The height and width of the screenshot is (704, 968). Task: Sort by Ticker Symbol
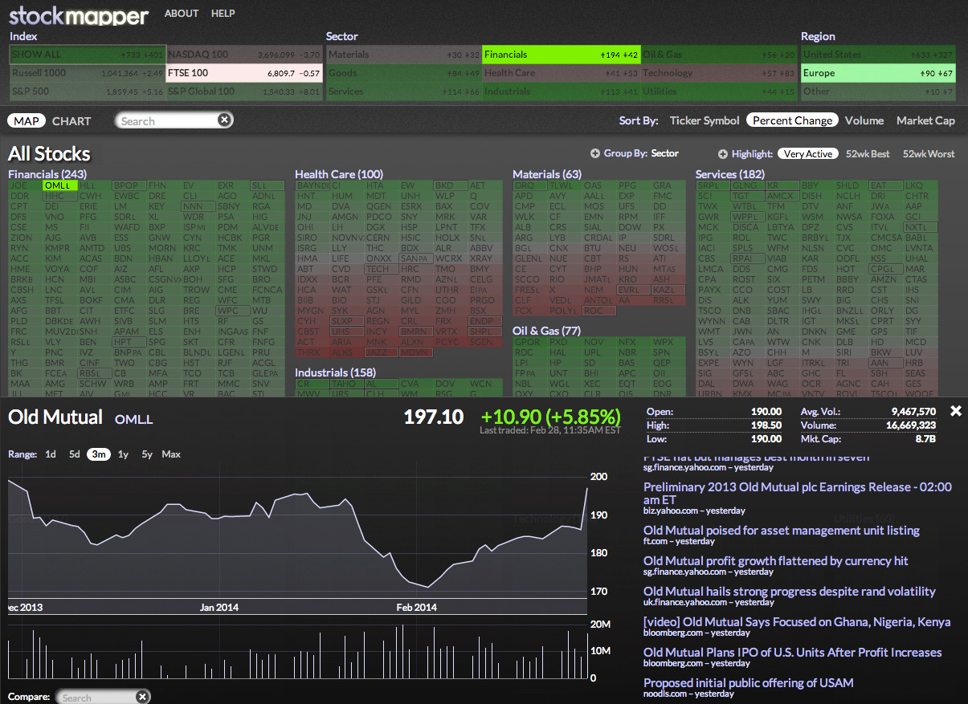[705, 120]
